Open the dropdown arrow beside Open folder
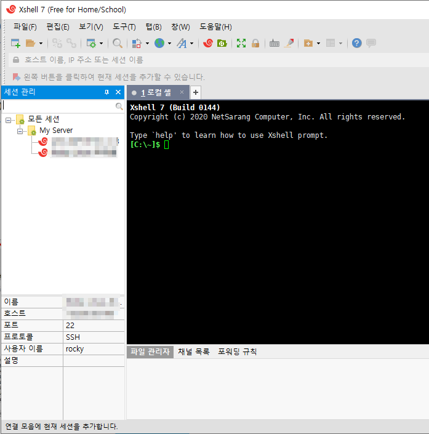 point(41,44)
